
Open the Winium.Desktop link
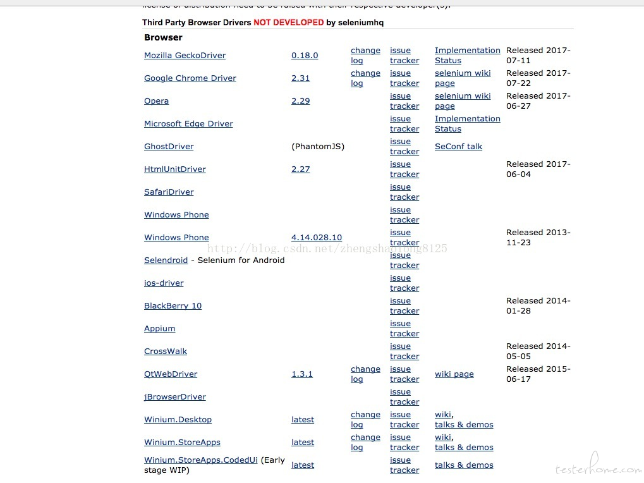(178, 420)
